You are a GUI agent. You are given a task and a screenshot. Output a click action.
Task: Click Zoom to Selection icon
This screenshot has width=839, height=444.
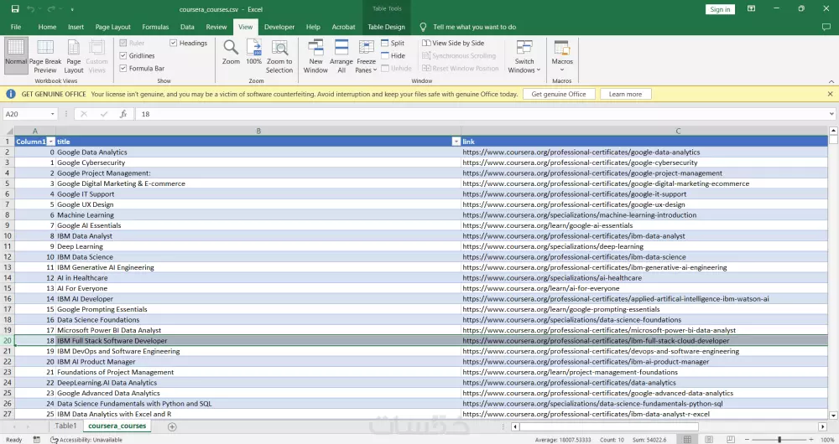pos(279,49)
